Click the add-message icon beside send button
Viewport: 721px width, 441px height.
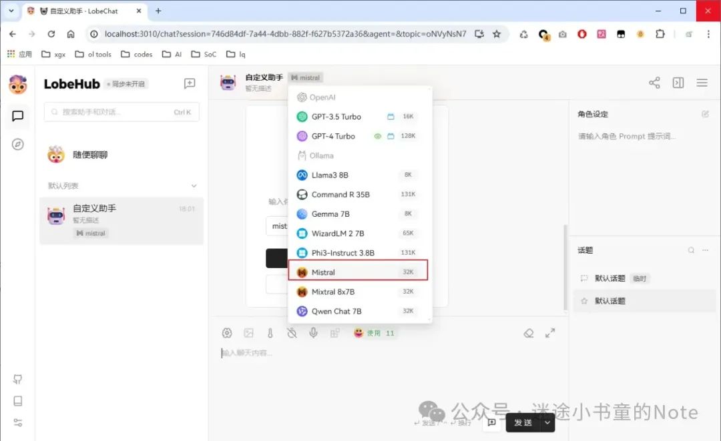(x=491, y=422)
